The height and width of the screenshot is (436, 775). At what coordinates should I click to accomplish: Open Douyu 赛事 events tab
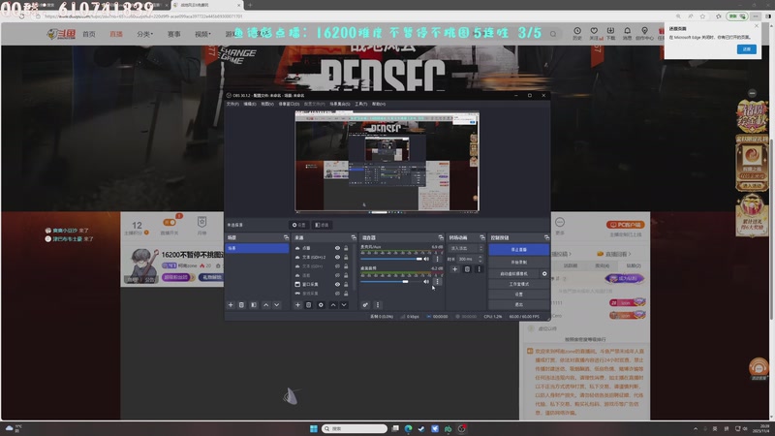174,34
